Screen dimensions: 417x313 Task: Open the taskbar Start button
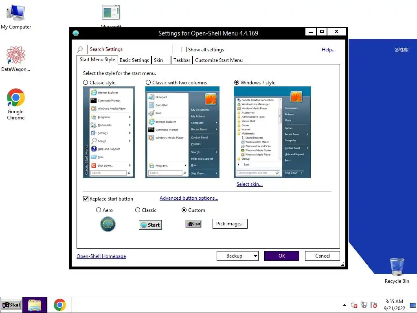11,305
